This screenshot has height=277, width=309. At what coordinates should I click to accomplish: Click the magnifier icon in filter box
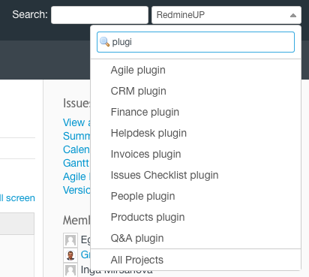tap(104, 42)
